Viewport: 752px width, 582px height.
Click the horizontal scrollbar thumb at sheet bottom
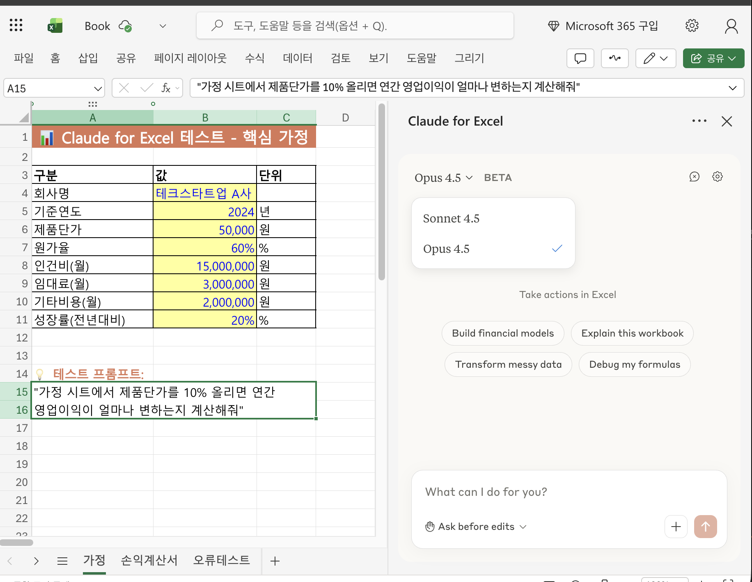coord(16,543)
